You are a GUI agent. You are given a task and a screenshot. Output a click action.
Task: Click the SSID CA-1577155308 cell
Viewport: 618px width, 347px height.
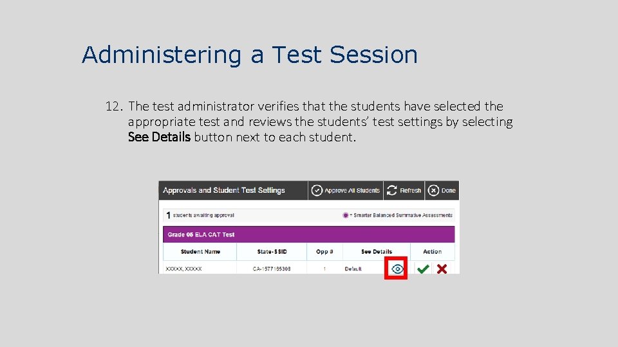pyautogui.click(x=272, y=269)
